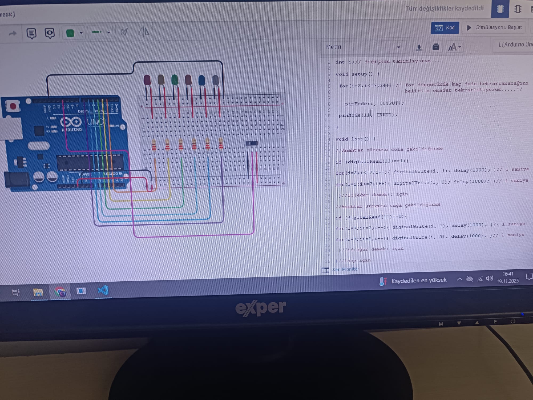
Task: Switch to circuit view icon
Action: pyautogui.click(x=500, y=9)
